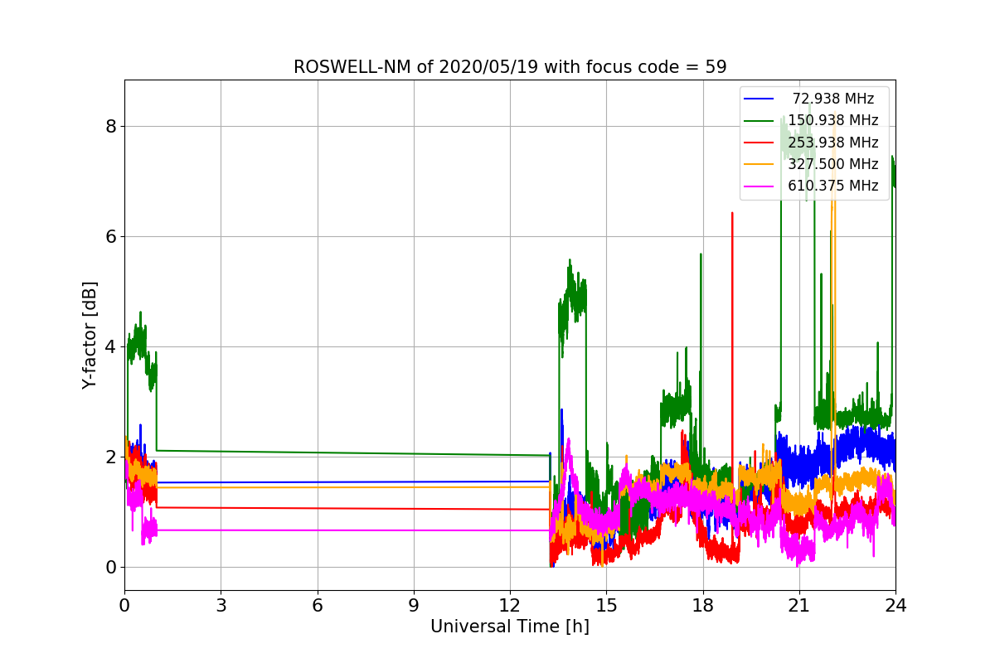The width and height of the screenshot is (995, 663).
Task: Select the '72.938 MHz' legend label
Action: click(x=832, y=99)
